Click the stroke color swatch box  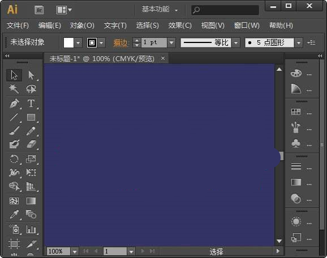coord(92,43)
